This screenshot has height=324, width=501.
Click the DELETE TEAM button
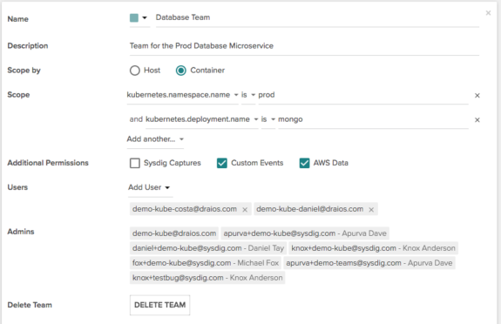click(x=159, y=305)
